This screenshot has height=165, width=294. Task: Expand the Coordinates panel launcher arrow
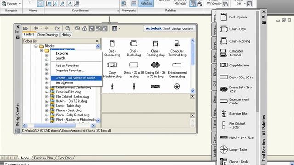coord(118,11)
